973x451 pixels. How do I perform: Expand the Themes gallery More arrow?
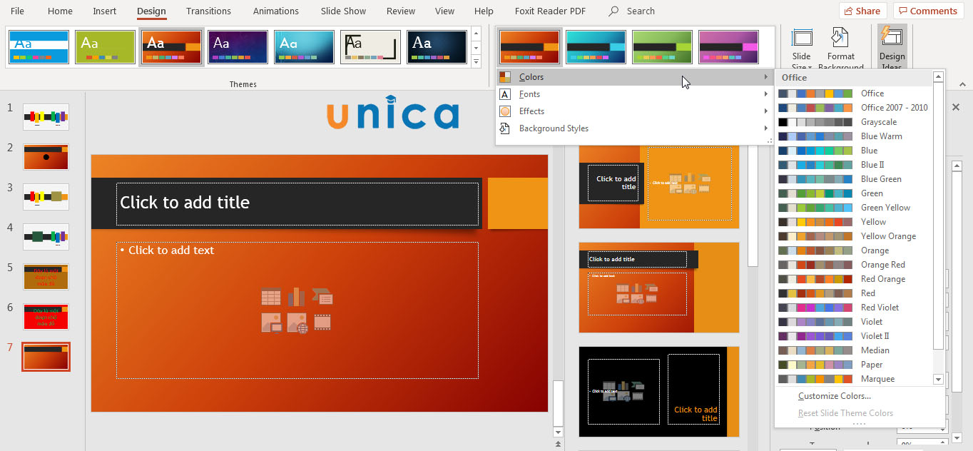pyautogui.click(x=477, y=62)
